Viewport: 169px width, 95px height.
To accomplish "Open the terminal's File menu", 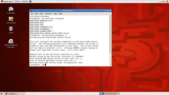I will (32, 14).
